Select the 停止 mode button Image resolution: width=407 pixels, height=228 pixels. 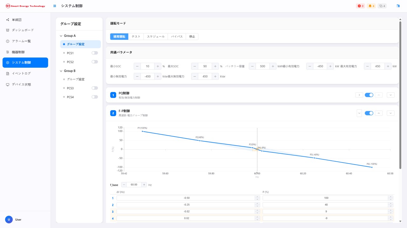(192, 37)
